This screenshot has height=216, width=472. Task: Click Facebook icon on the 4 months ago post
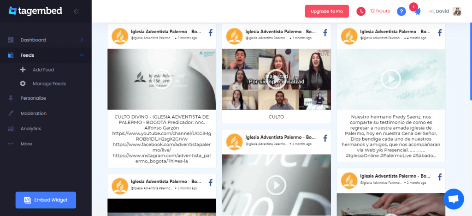(440, 33)
